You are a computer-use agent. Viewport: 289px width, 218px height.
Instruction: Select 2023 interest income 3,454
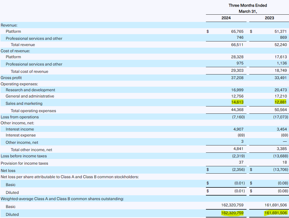pos(282,129)
